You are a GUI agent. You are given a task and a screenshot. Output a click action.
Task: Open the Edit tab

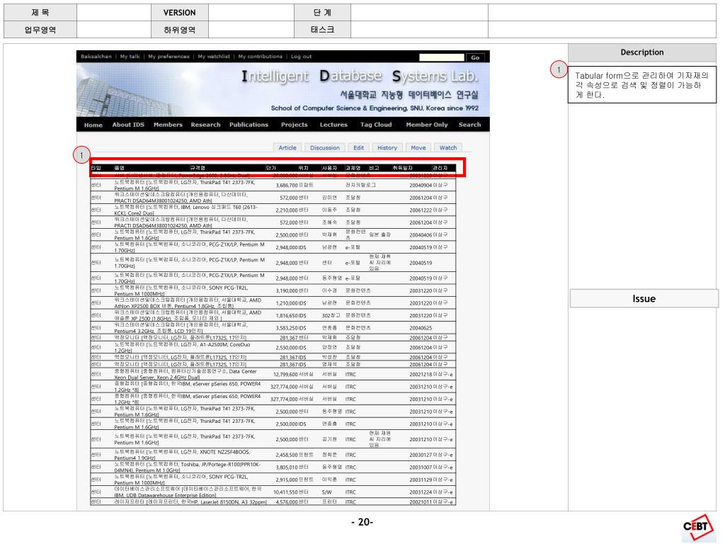click(x=358, y=147)
